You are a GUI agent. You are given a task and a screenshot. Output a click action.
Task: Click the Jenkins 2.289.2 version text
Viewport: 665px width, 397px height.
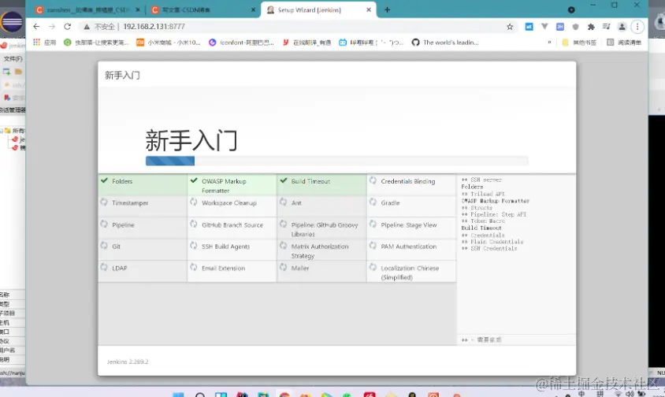point(128,362)
